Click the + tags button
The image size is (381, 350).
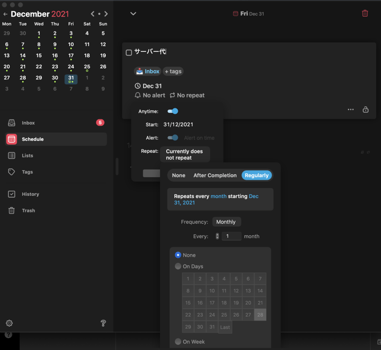click(x=173, y=71)
